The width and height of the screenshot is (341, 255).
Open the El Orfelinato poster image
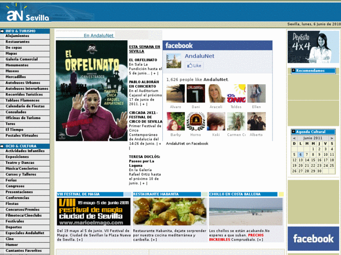tap(91, 91)
